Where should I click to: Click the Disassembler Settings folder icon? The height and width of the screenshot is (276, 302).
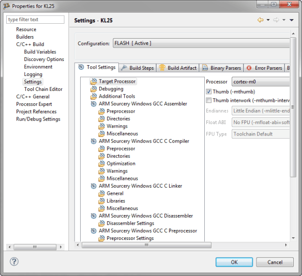click(101, 223)
